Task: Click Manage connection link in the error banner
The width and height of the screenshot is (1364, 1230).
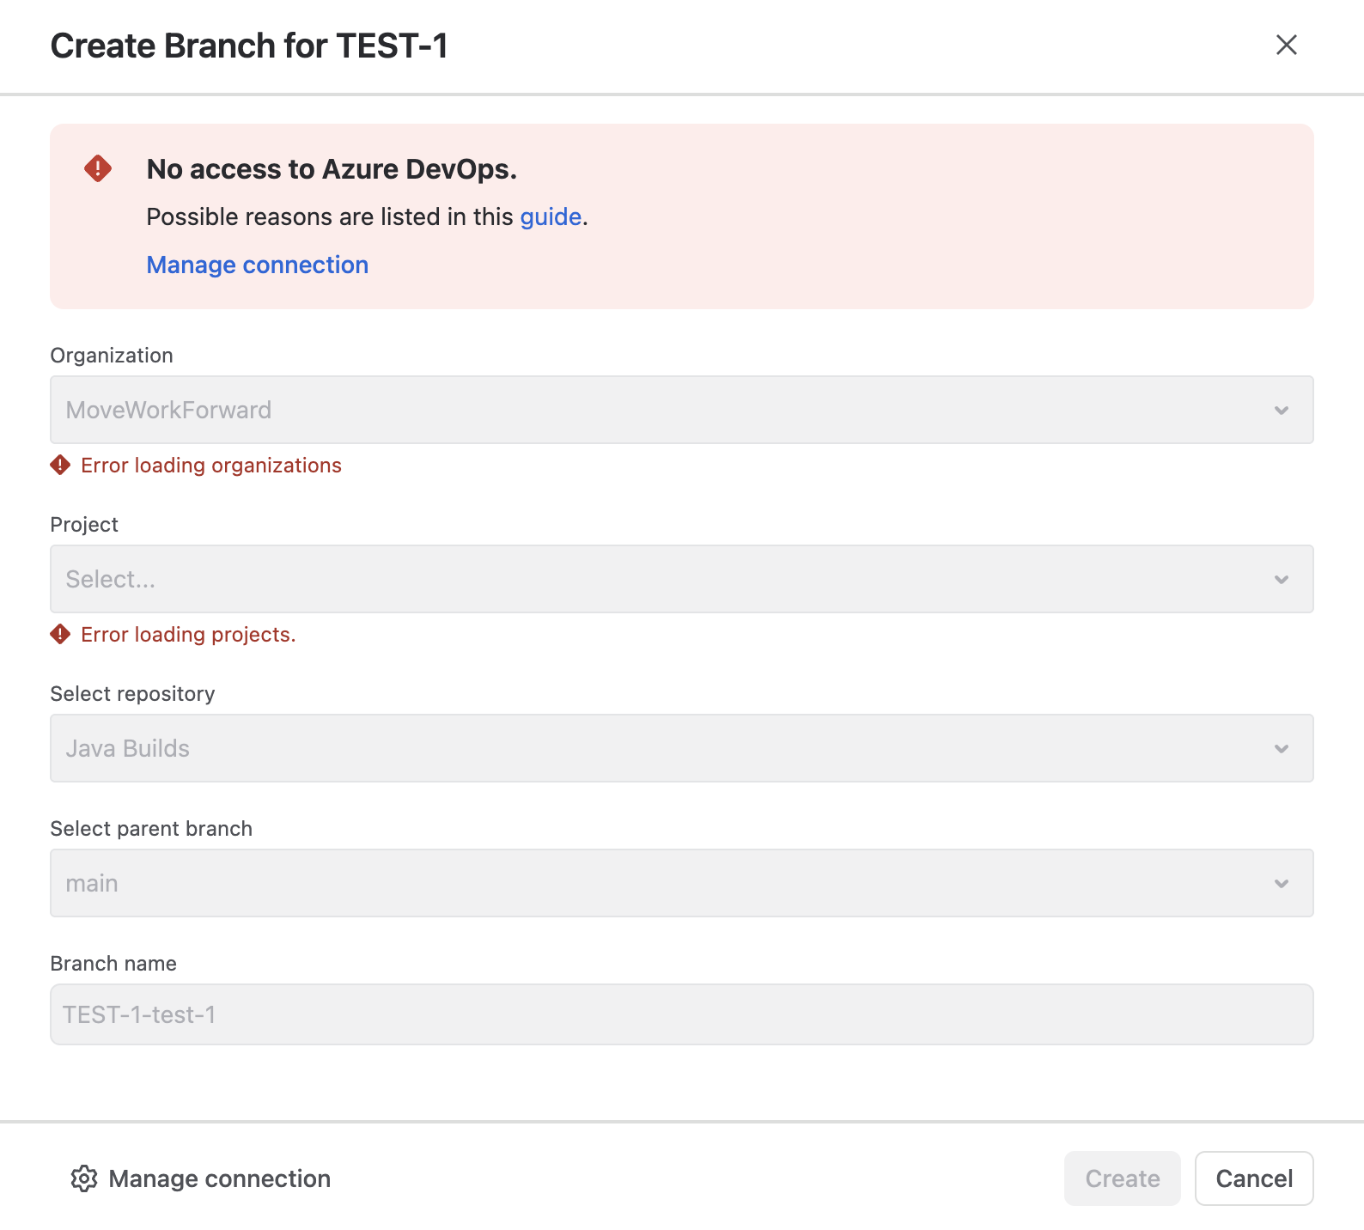Action: pos(258,265)
